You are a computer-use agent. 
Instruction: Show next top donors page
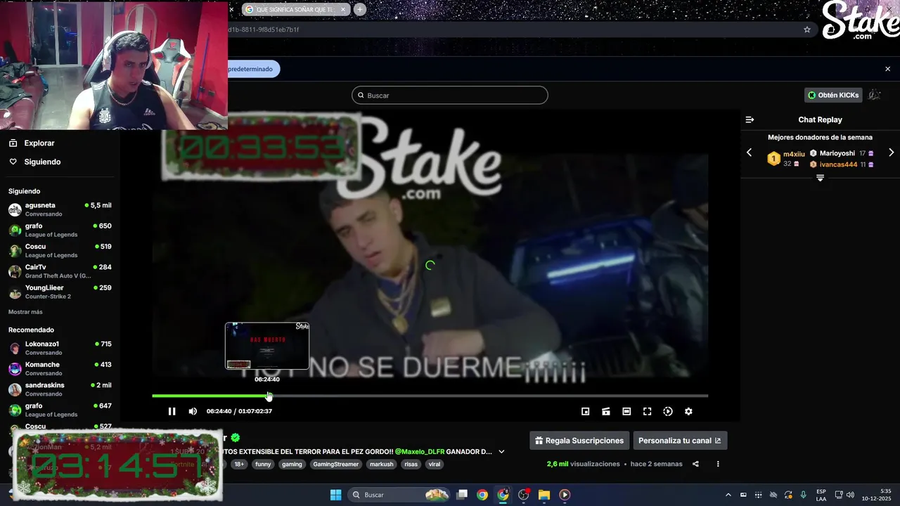891,153
